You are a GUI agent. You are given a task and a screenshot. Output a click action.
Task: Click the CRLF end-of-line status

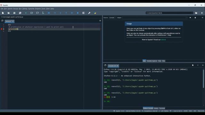coord(190,111)
